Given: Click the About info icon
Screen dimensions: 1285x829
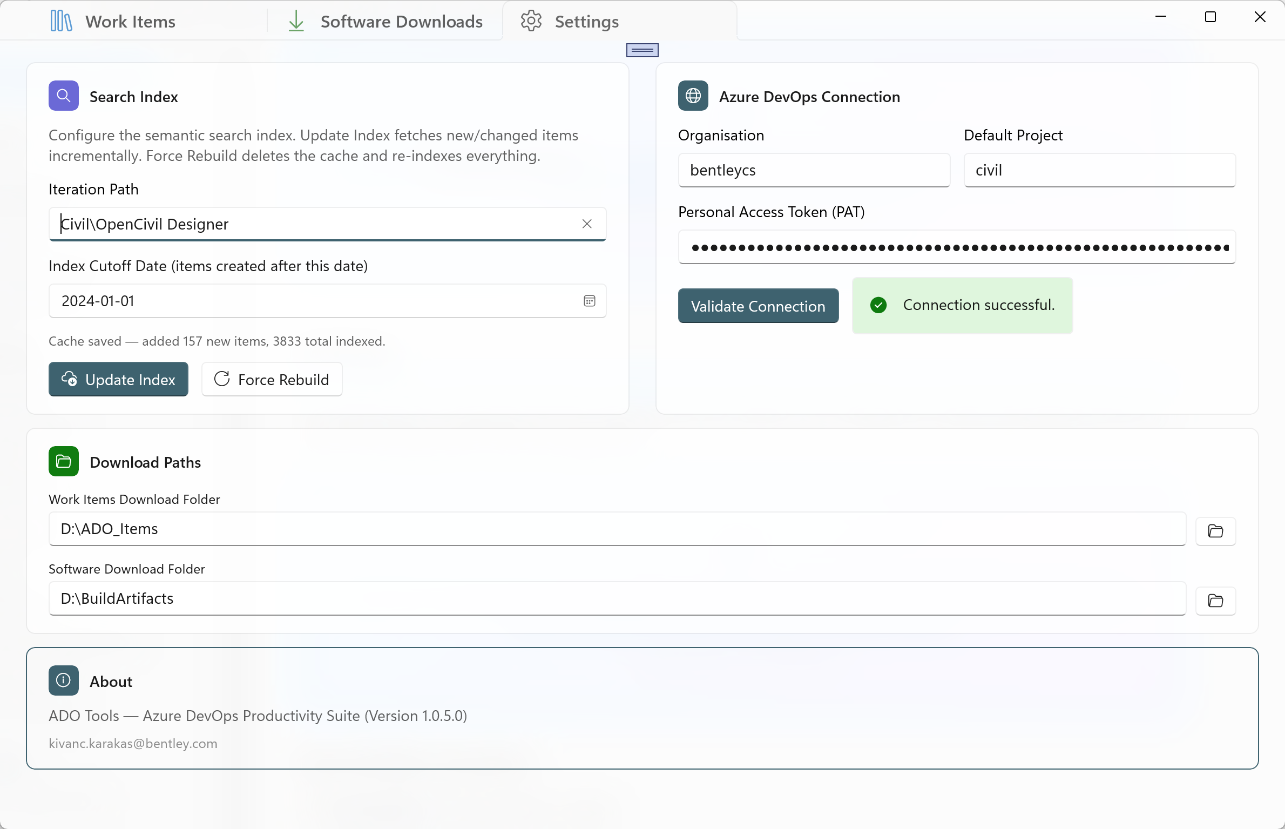Looking at the screenshot, I should tap(64, 680).
